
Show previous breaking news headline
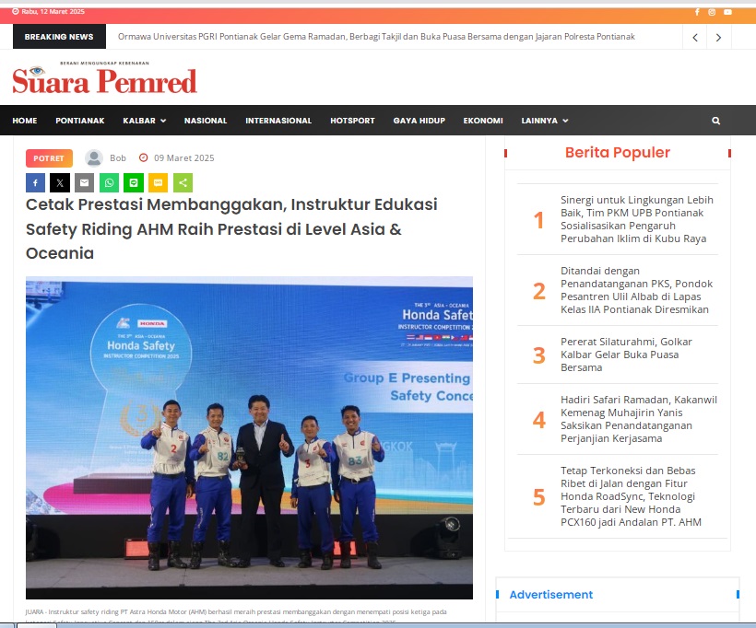click(695, 37)
